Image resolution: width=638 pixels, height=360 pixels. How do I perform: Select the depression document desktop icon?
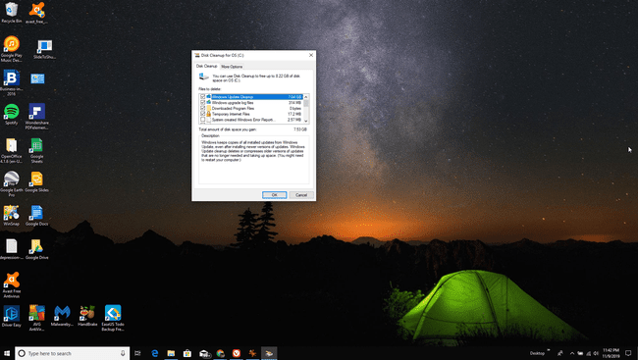pyautogui.click(x=12, y=249)
